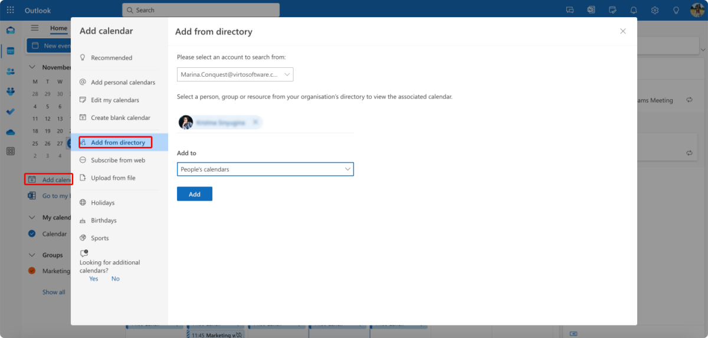Open People in left rail
The image size is (708, 338).
pyautogui.click(x=11, y=71)
